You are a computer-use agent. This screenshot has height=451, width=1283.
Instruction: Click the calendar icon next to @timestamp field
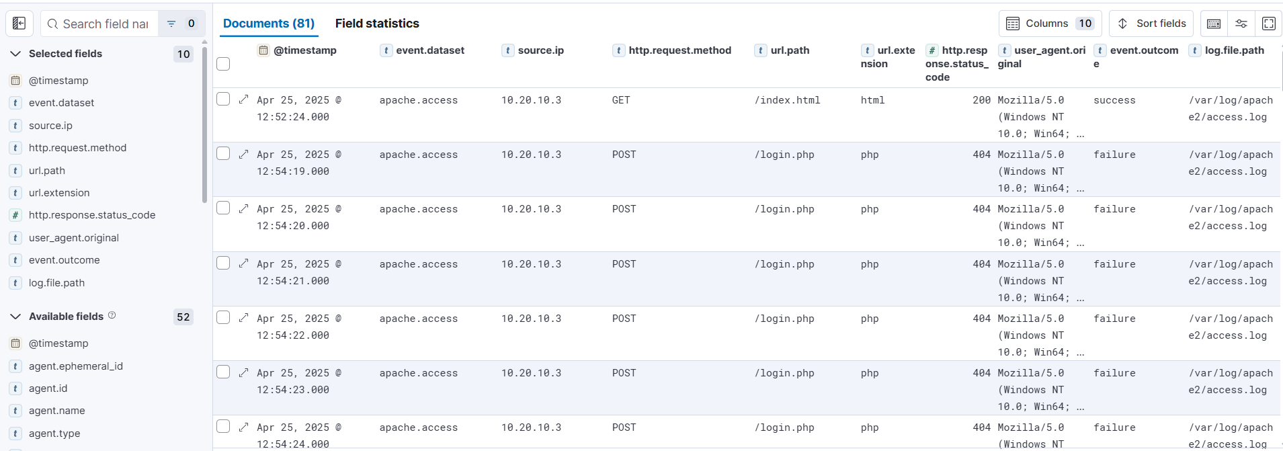pos(263,50)
